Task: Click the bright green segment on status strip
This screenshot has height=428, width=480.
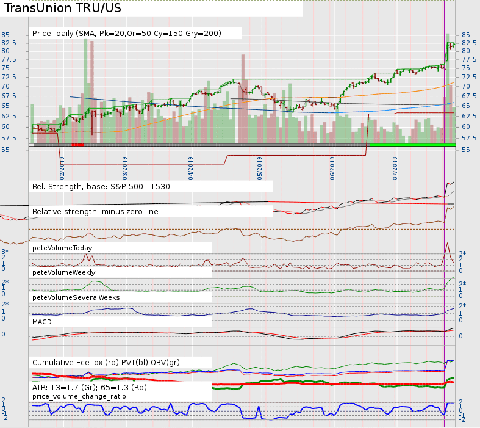Action: click(x=413, y=145)
